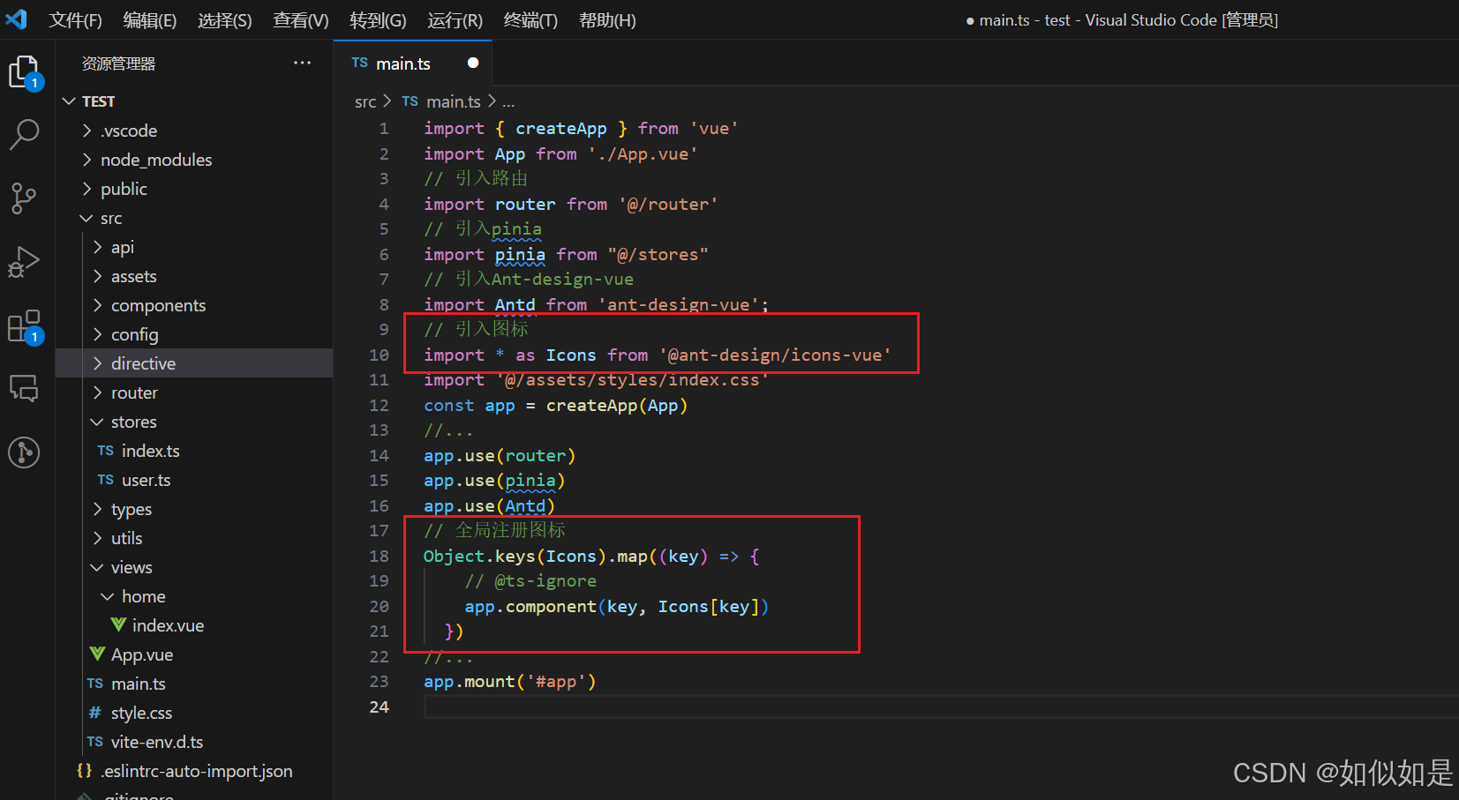Click the VS Code logo icon
This screenshot has height=800, width=1459.
pyautogui.click(x=17, y=19)
